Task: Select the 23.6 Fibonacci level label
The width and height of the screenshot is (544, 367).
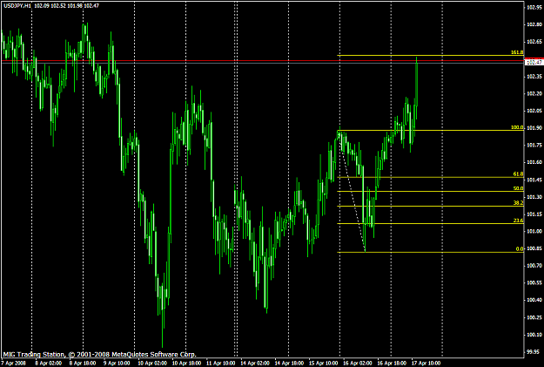Action: [518, 221]
